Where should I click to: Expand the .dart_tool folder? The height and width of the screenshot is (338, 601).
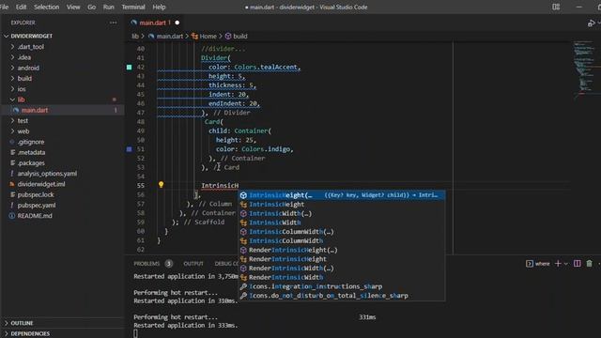31,47
